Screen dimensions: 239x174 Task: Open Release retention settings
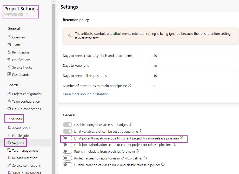click(24, 158)
